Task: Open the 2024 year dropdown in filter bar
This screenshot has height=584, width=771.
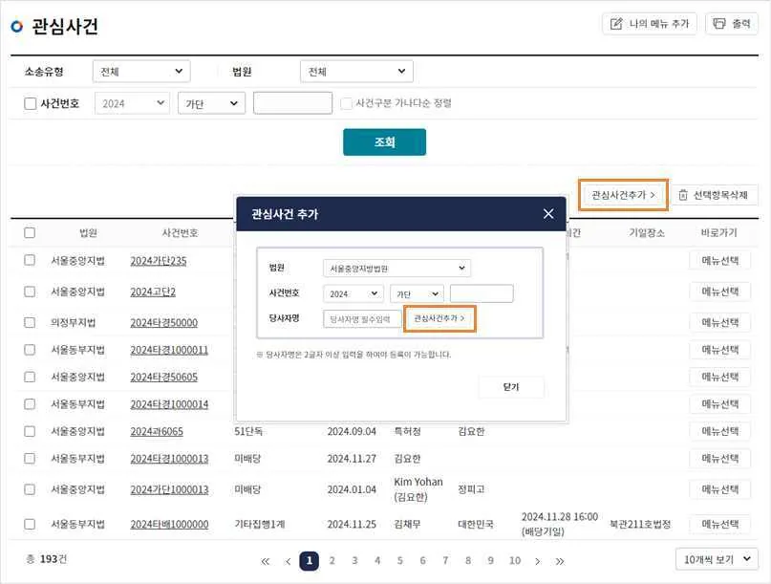Action: (x=132, y=103)
